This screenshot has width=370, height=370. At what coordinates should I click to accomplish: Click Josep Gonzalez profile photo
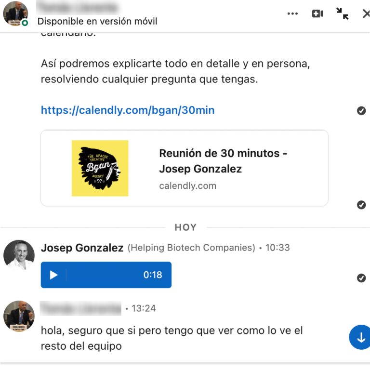click(19, 255)
